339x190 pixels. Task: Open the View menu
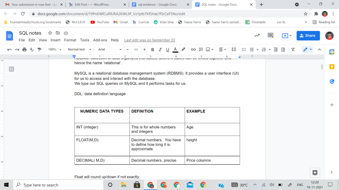point(43,40)
